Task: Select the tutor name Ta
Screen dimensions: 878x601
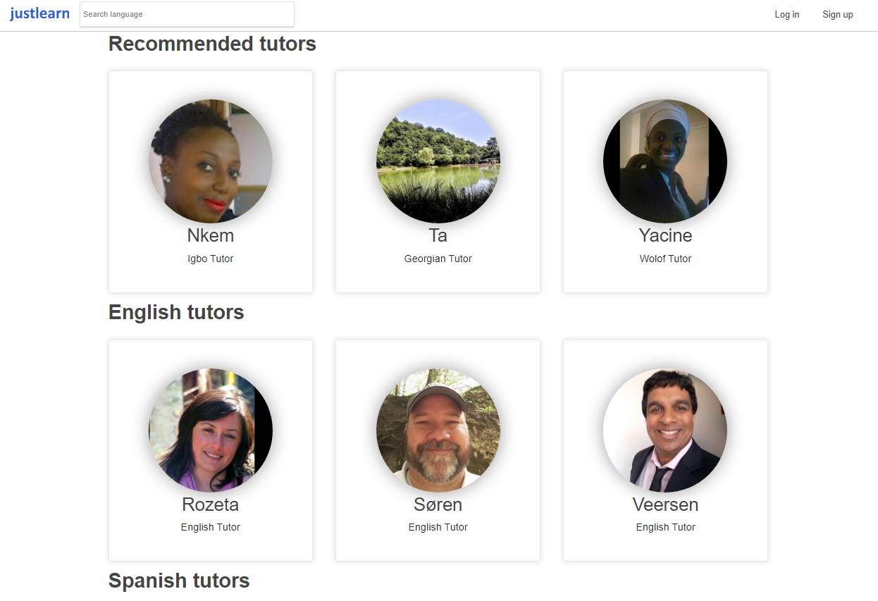Action: click(438, 235)
